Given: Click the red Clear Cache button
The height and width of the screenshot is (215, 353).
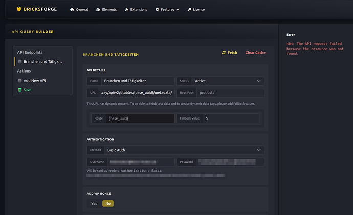Looking at the screenshot, I should (x=255, y=53).
